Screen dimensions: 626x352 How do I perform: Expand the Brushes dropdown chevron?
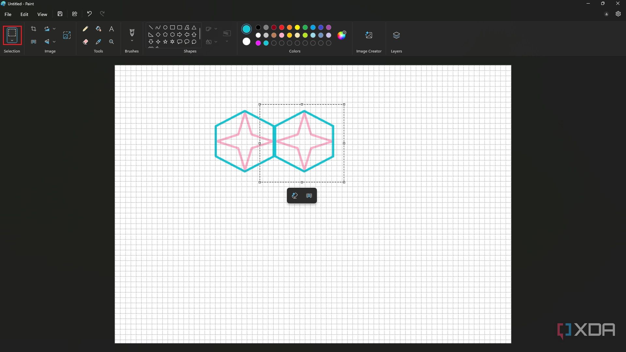[x=132, y=41]
